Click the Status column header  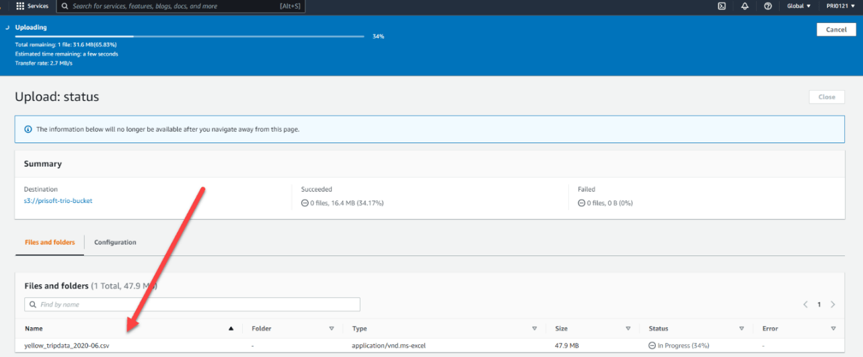(659, 329)
